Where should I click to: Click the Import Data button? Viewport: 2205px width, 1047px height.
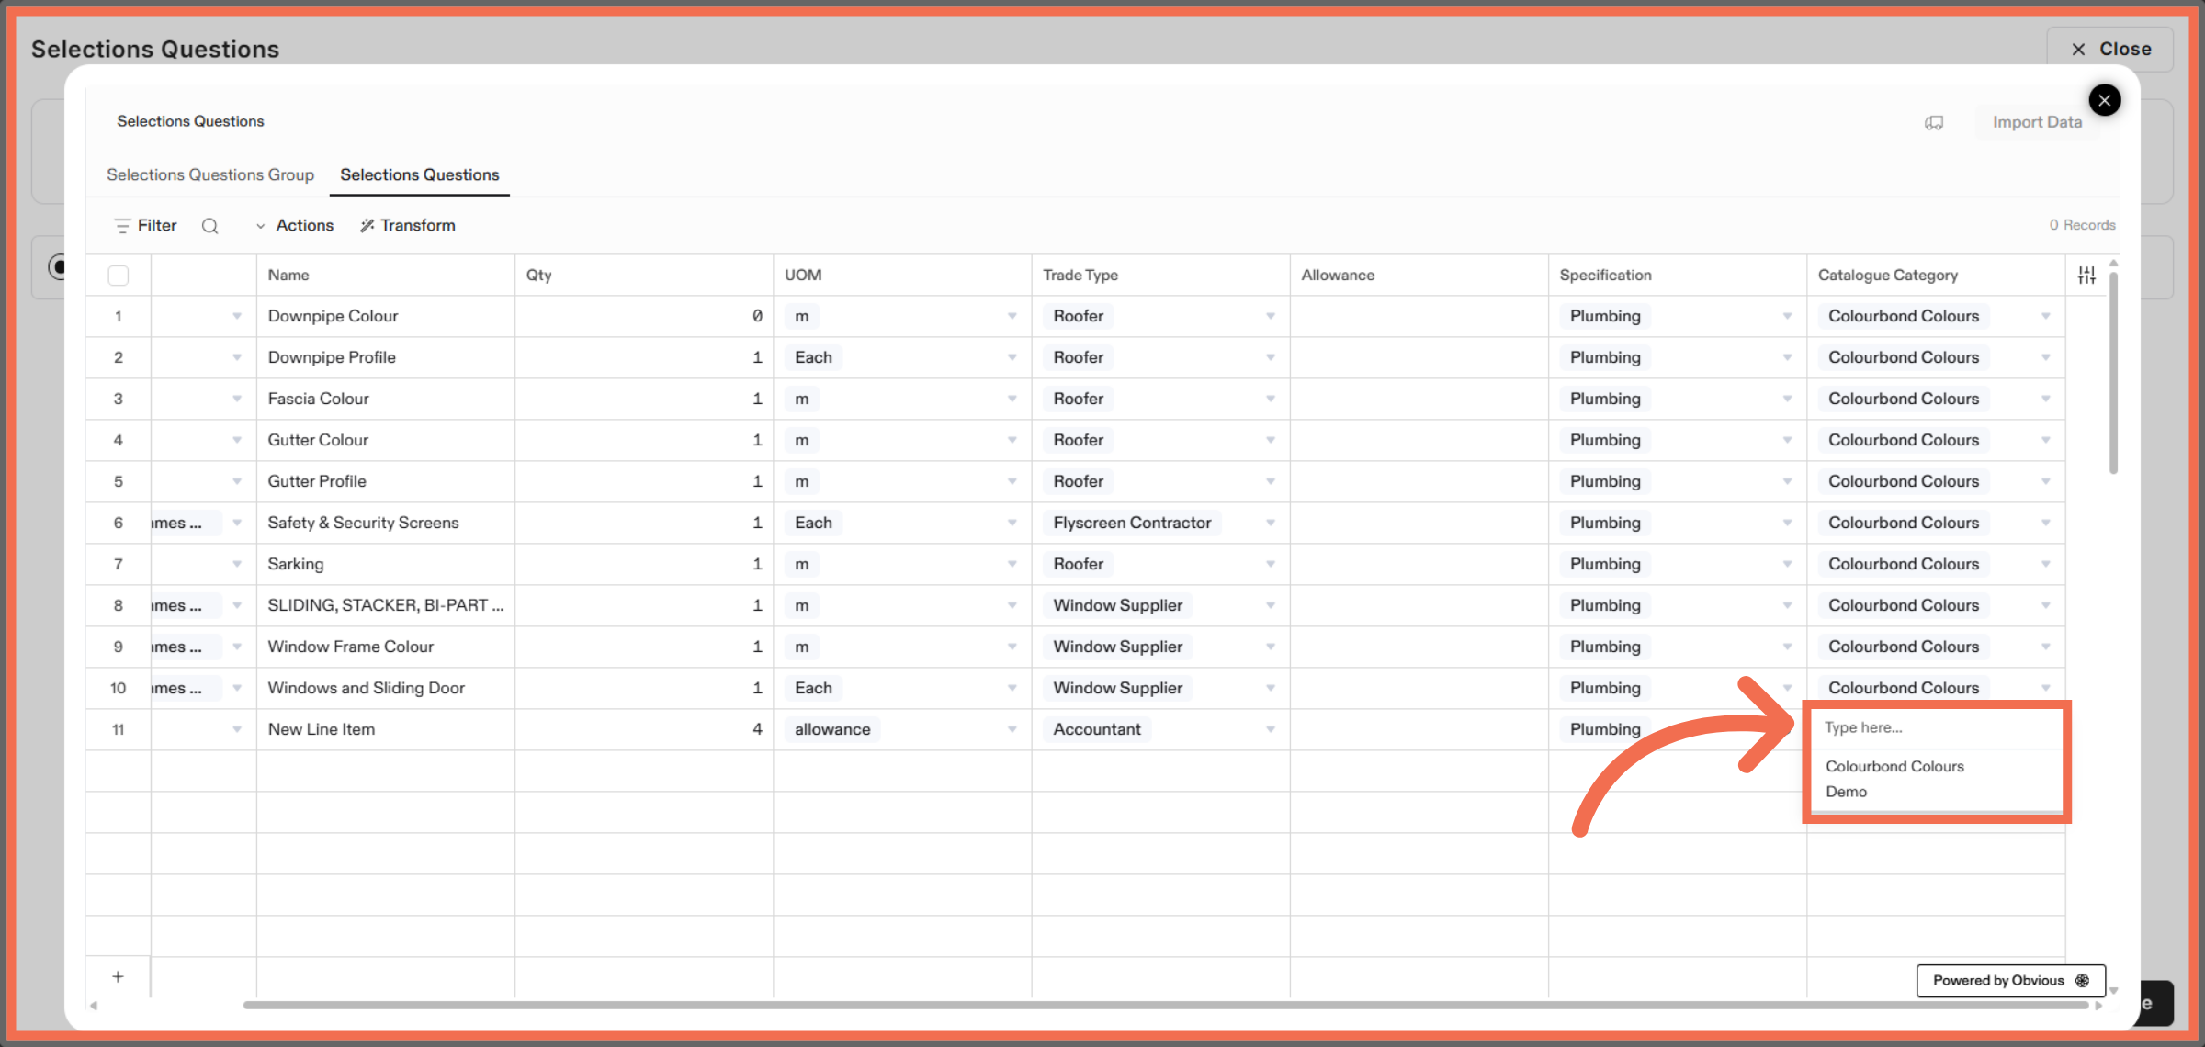click(x=2037, y=121)
